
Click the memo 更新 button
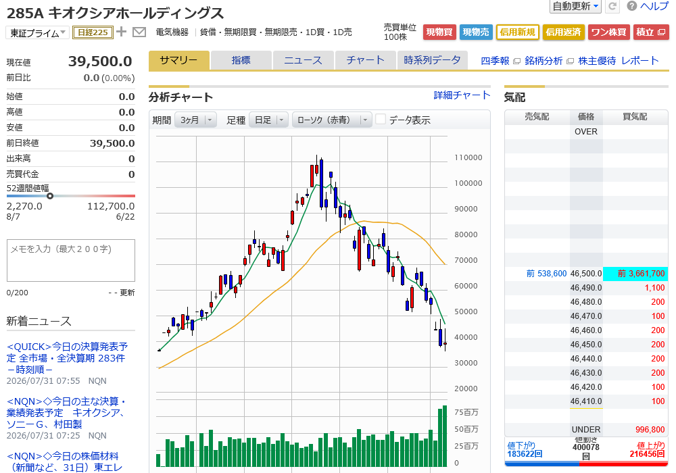[x=127, y=293]
